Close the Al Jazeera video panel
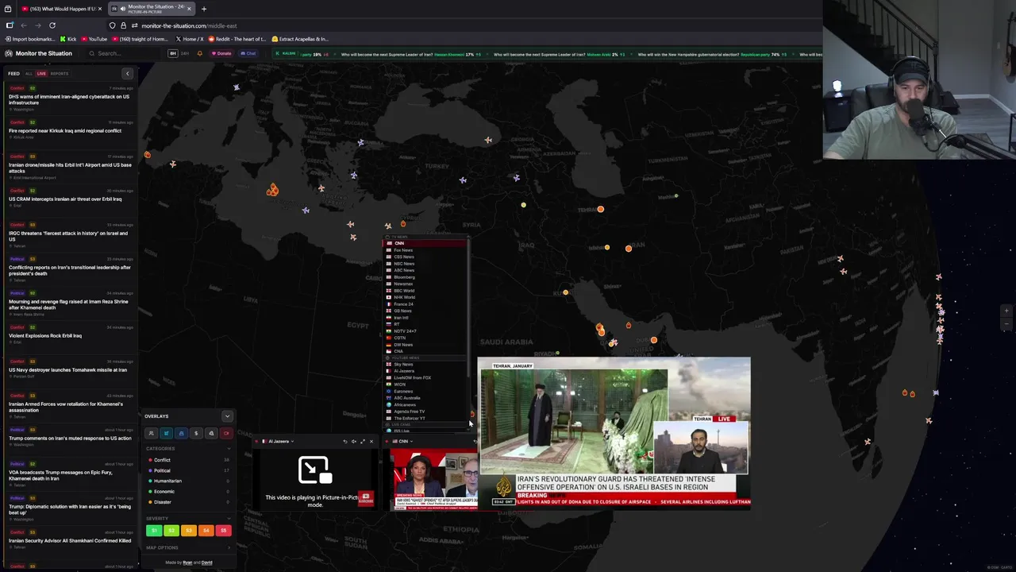 pos(371,441)
